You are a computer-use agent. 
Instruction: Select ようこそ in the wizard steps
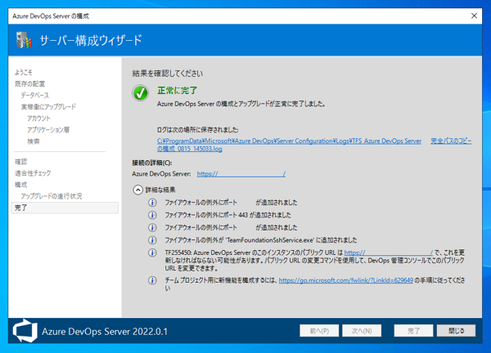pos(24,73)
